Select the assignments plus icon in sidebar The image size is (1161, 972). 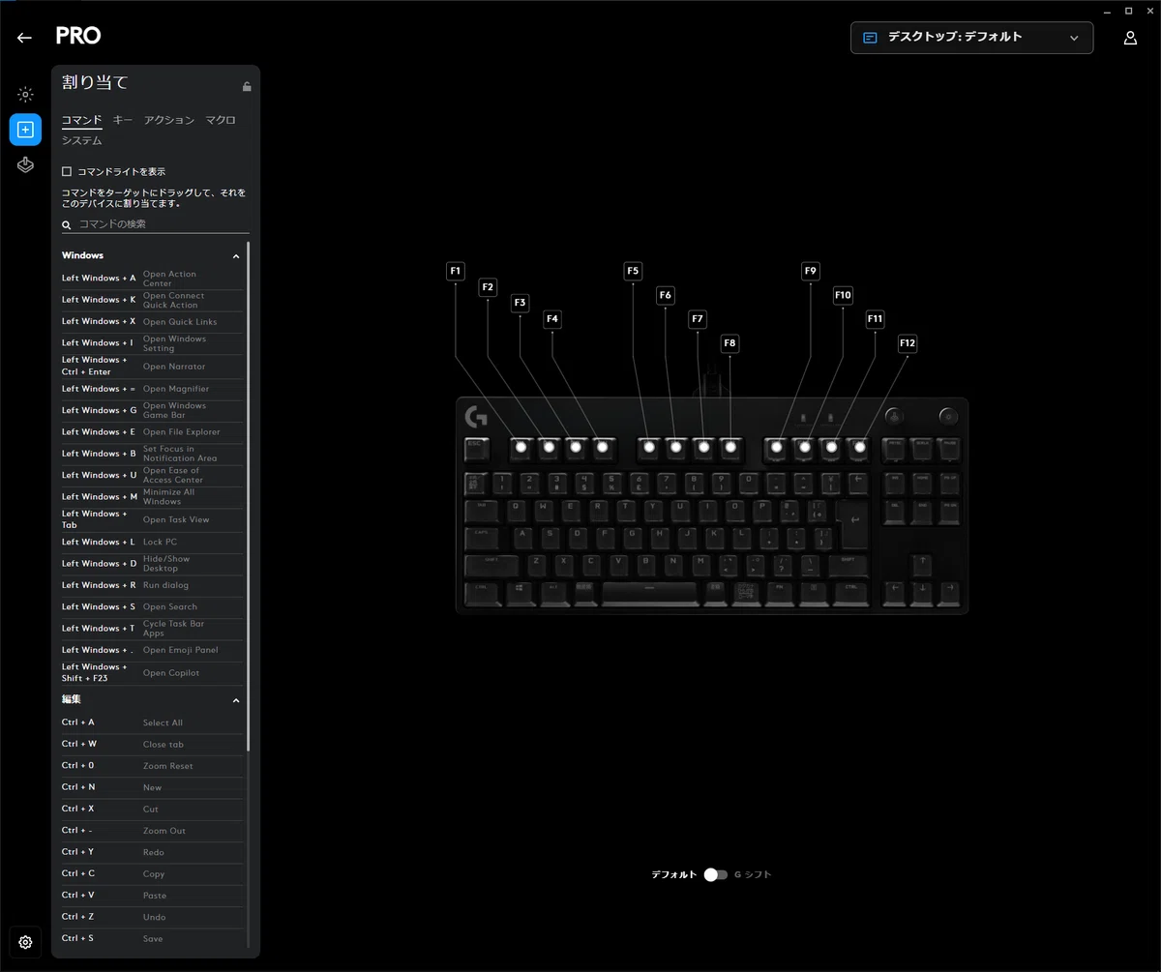coord(26,130)
